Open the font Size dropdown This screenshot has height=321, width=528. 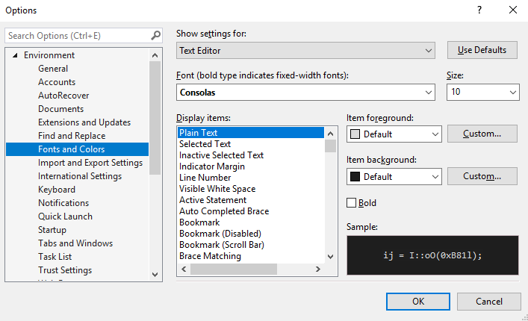tap(483, 93)
